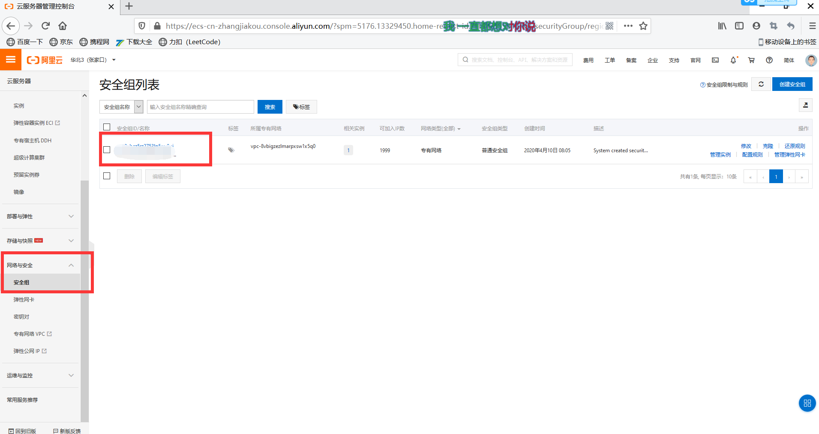Open 工单 in top navigation
The width and height of the screenshot is (819, 434).
click(610, 60)
